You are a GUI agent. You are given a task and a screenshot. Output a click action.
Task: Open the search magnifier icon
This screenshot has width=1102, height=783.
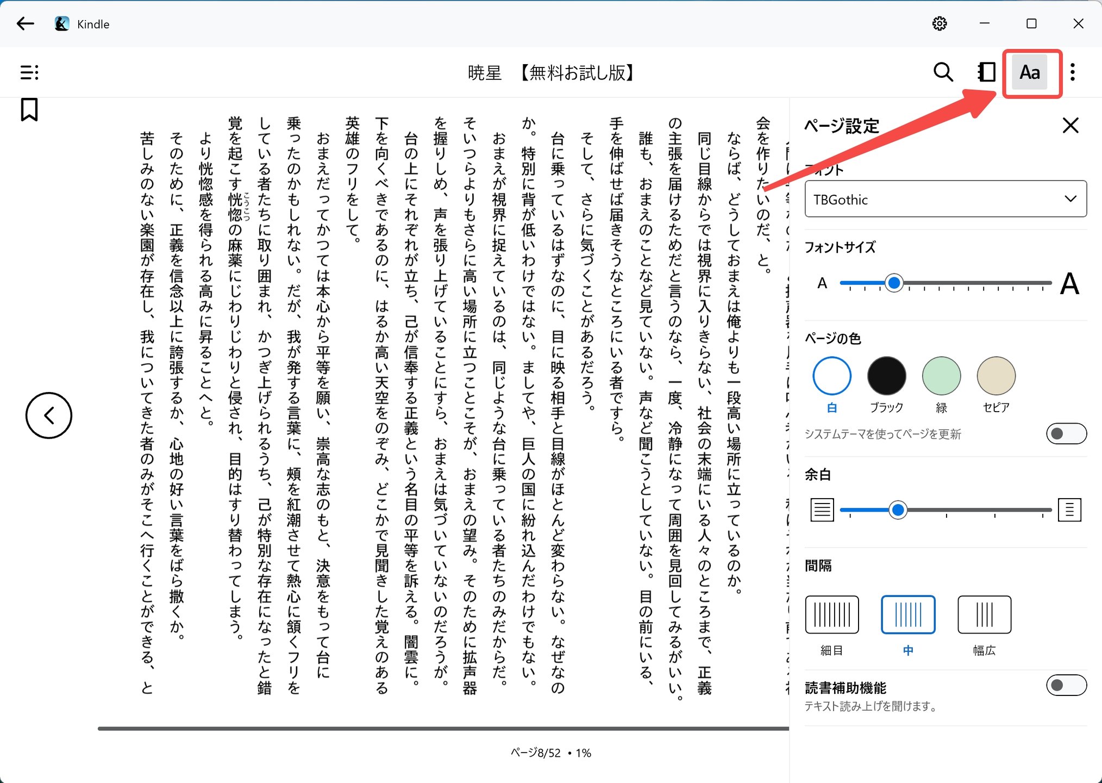tap(943, 72)
